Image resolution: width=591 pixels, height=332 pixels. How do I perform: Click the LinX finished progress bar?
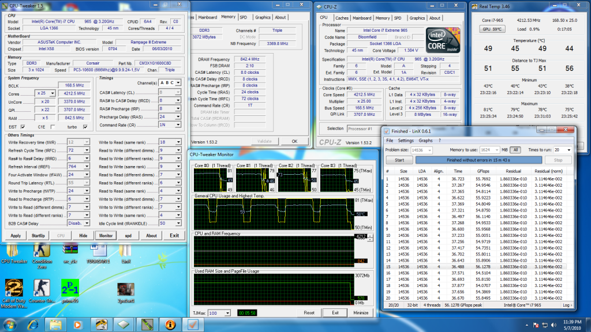pyautogui.click(x=478, y=160)
